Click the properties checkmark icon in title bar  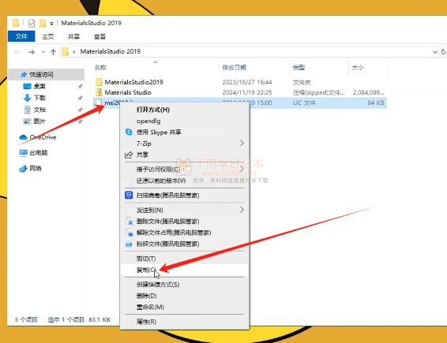point(32,23)
